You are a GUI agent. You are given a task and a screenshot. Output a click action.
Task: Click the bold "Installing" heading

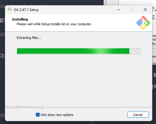point(20,19)
